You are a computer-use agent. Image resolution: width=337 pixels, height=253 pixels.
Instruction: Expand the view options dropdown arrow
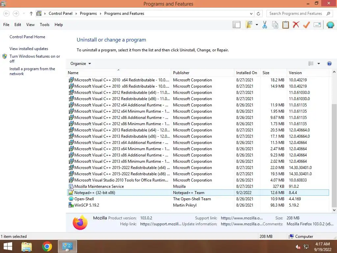coord(319,64)
